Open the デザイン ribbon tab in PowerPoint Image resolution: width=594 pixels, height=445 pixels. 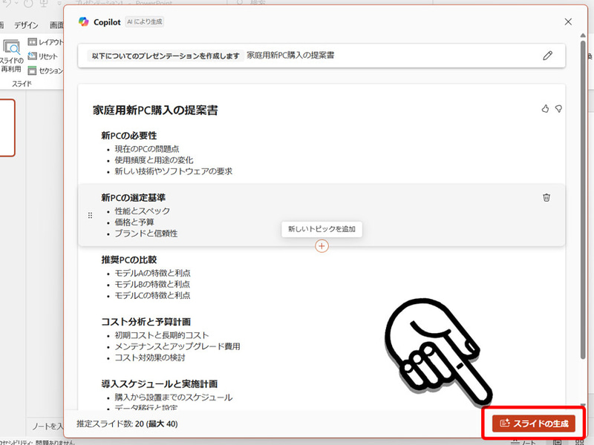(x=26, y=25)
